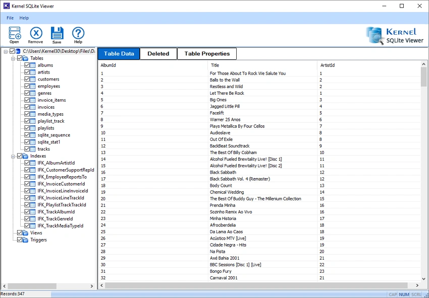Viewport: 429px width, 298px height.
Task: Toggle the Triggers checkbox
Action: pyautogui.click(x=20, y=240)
